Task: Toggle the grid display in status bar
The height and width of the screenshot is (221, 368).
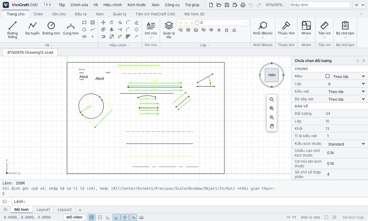Action: [x=91, y=217]
